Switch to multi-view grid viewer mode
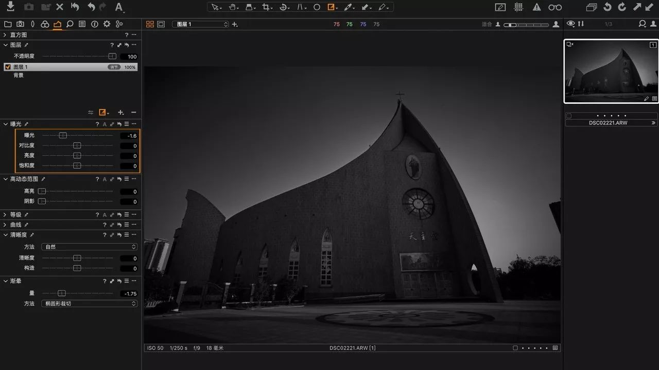 pyautogui.click(x=150, y=24)
